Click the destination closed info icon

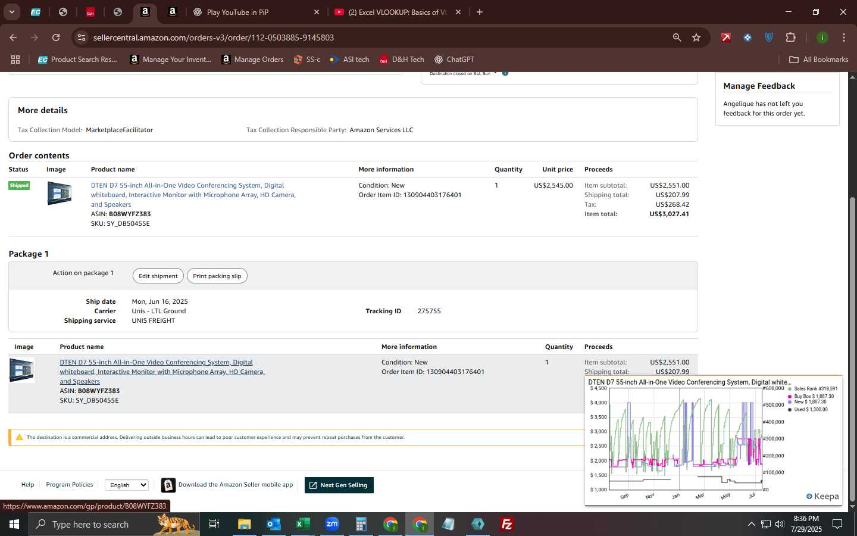point(505,73)
